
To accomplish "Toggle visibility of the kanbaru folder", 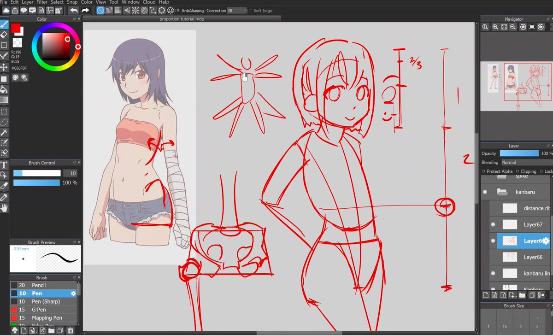I will tap(485, 192).
